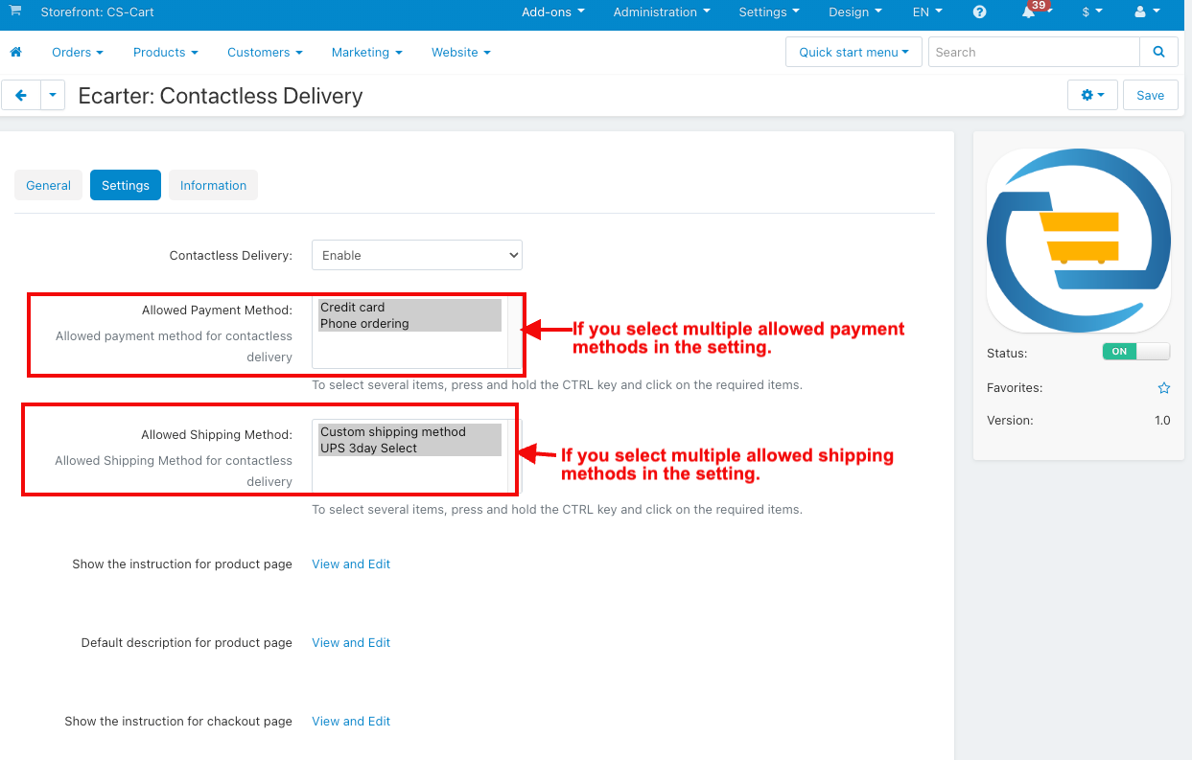Viewport: 1192px width, 760px height.
Task: Click the search magnifier button
Action: click(x=1158, y=52)
